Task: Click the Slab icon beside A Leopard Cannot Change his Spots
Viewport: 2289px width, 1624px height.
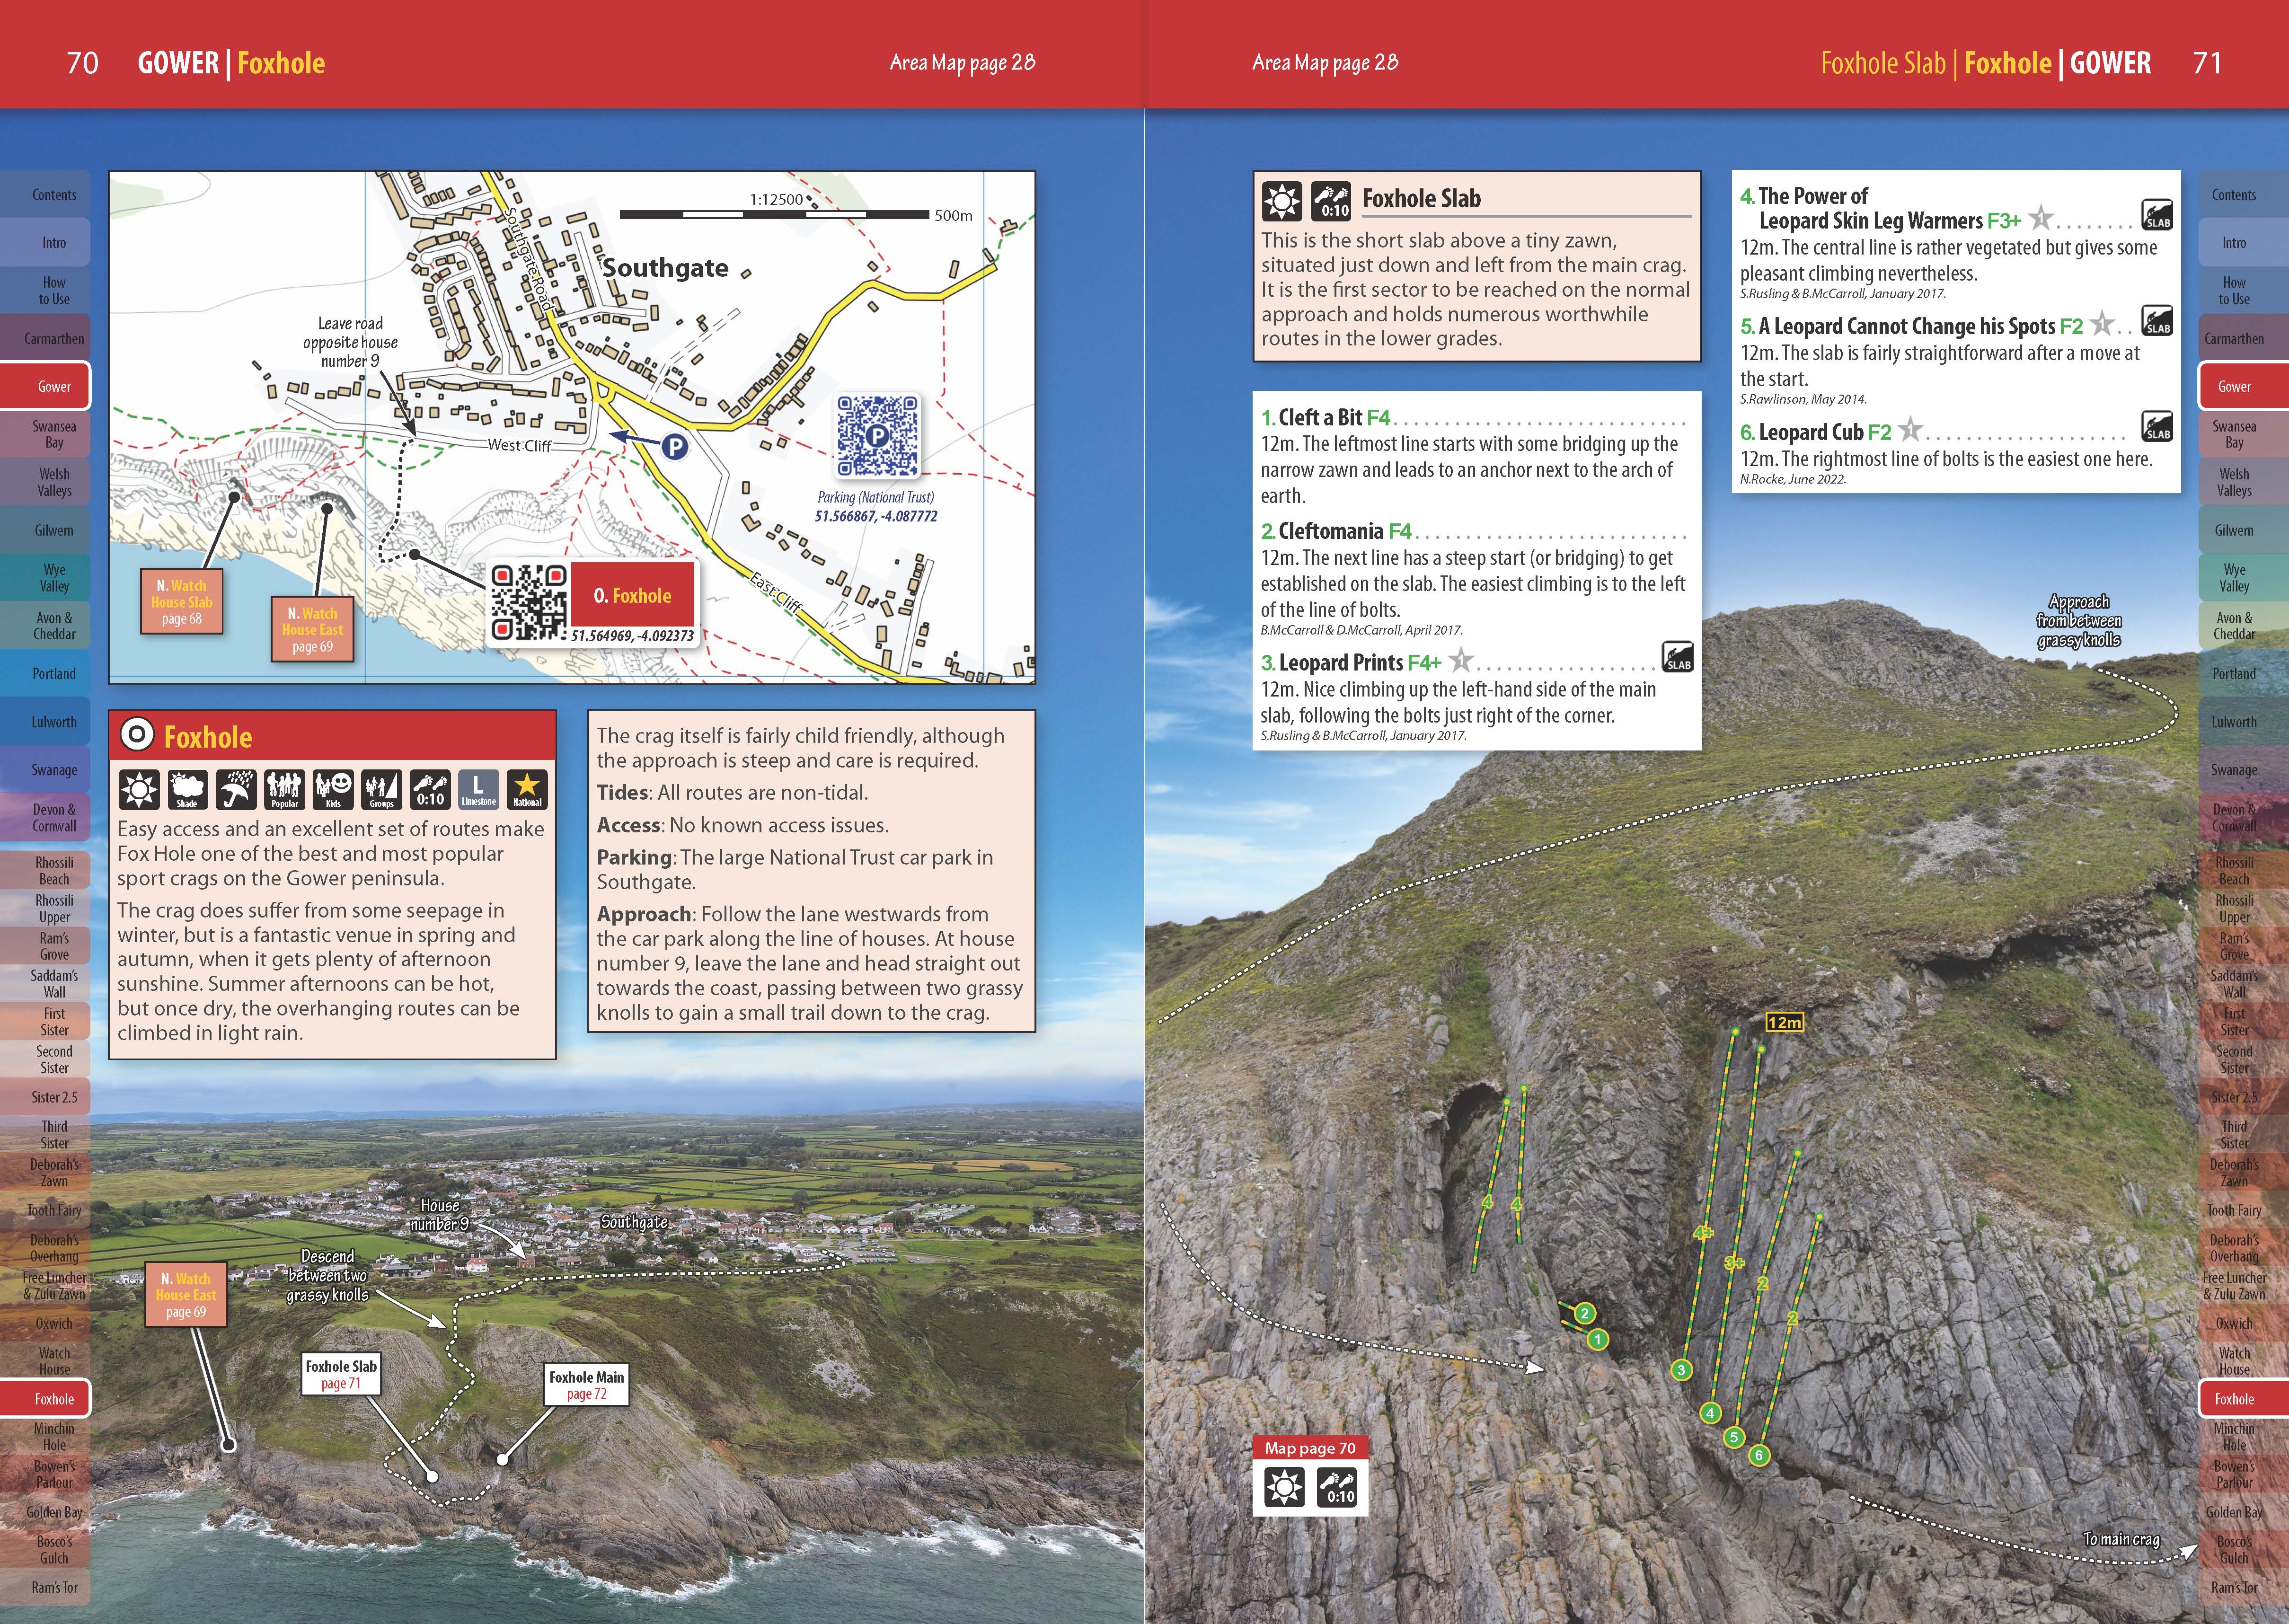Action: 2157,321
